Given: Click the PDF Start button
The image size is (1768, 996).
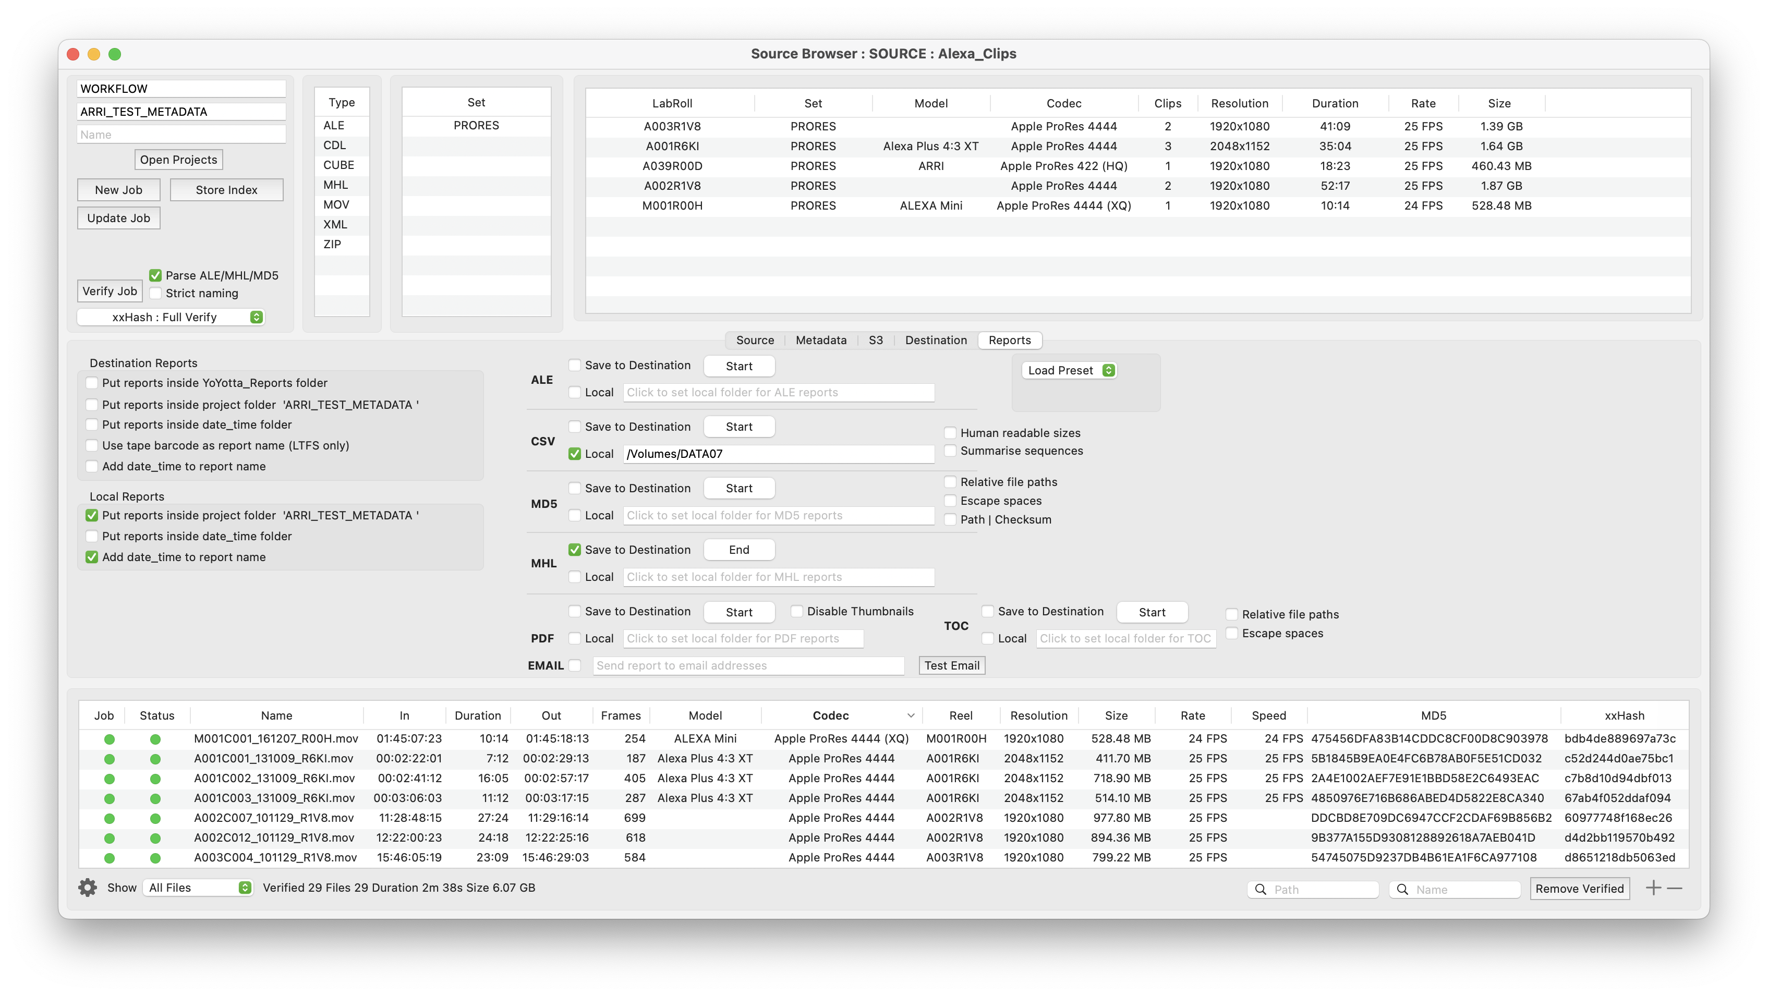Looking at the screenshot, I should tap(739, 612).
